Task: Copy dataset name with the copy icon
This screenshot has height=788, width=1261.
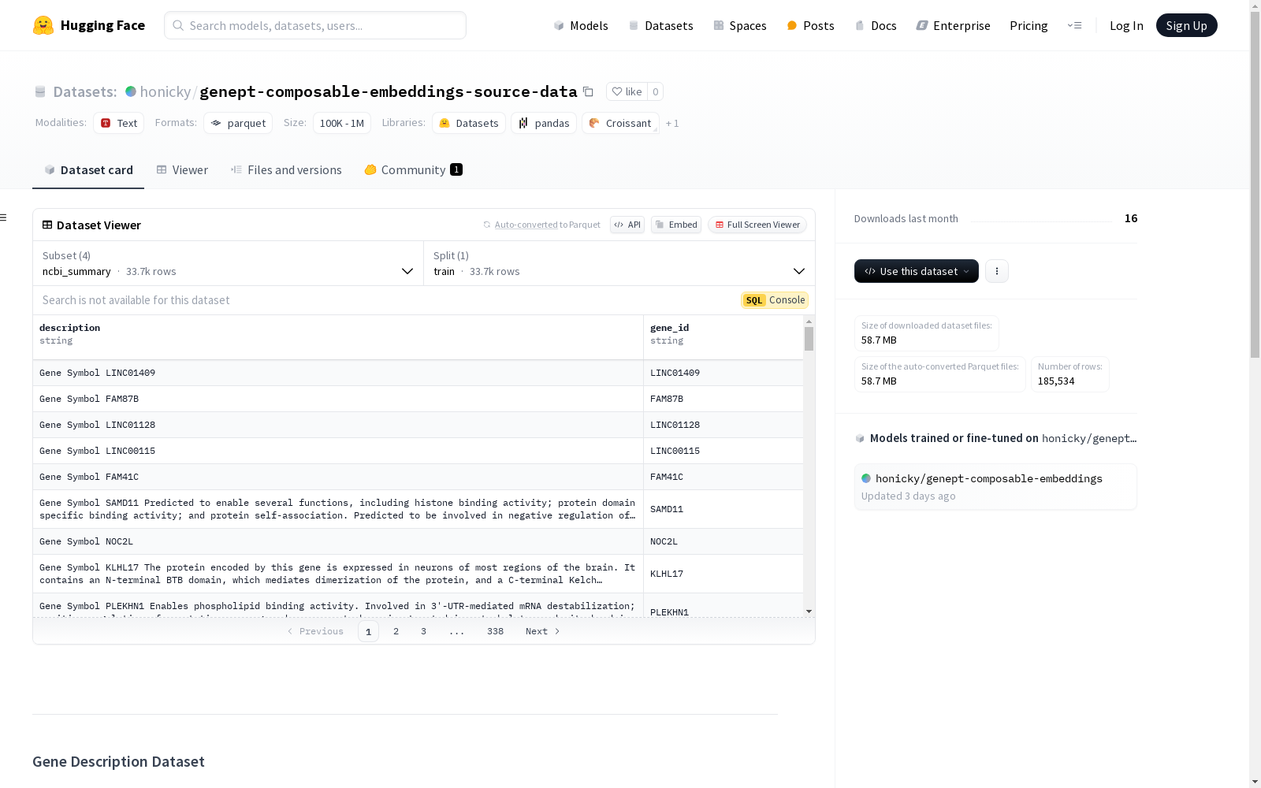Action: (x=588, y=91)
